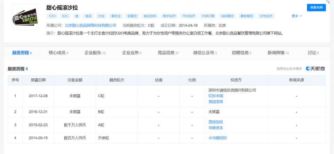
Task: Open the 美团龙珠 investor link
Action: coord(215,102)
